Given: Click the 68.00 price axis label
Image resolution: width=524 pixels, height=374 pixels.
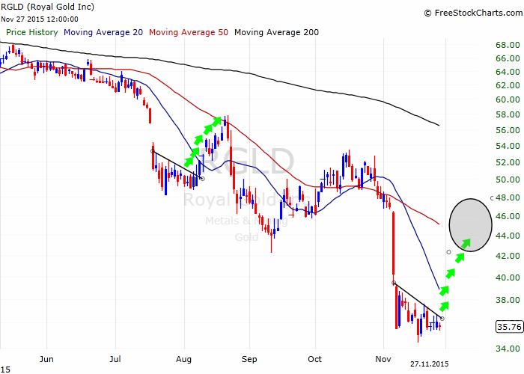Looking at the screenshot, I should click(x=508, y=45).
